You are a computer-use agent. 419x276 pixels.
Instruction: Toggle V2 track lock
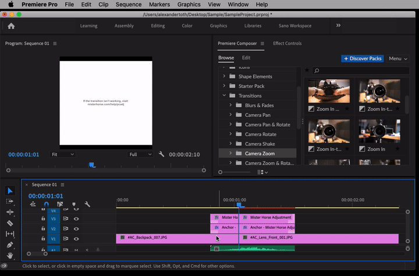[x=43, y=228]
